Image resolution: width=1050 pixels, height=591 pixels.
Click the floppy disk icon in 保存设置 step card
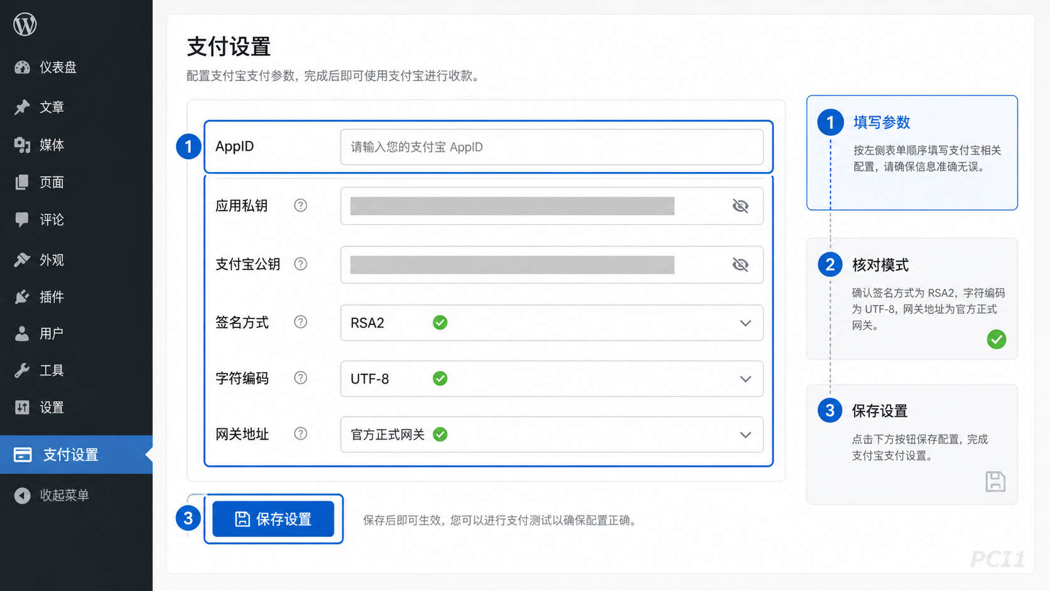[995, 482]
